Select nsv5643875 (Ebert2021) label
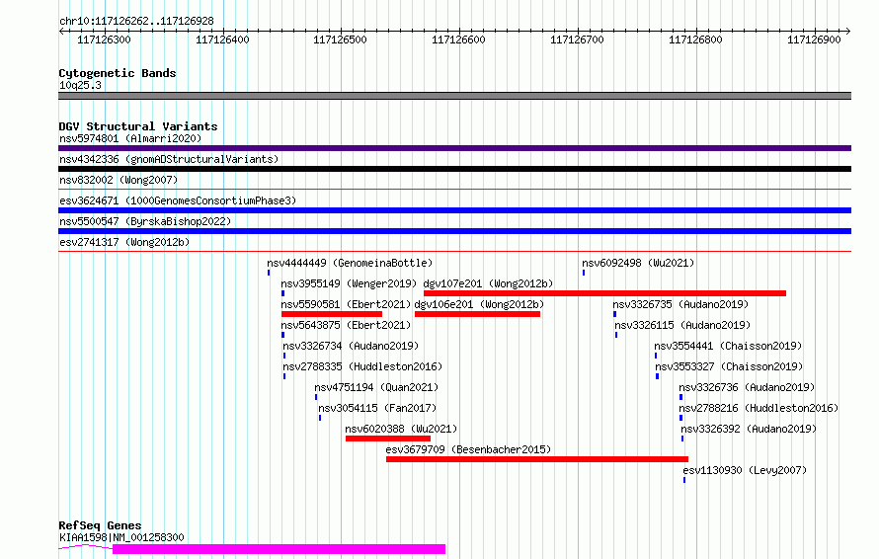Viewport: 879px width, 559px height. (x=346, y=325)
